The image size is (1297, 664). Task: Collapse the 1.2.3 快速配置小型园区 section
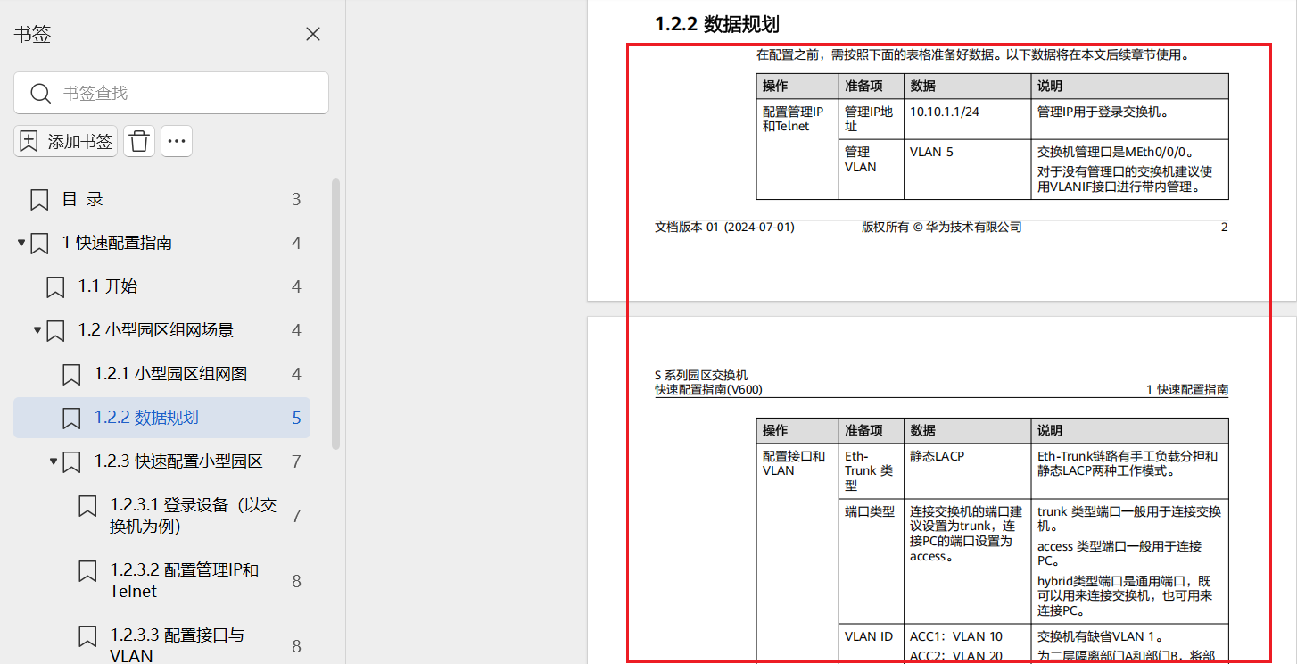[54, 461]
